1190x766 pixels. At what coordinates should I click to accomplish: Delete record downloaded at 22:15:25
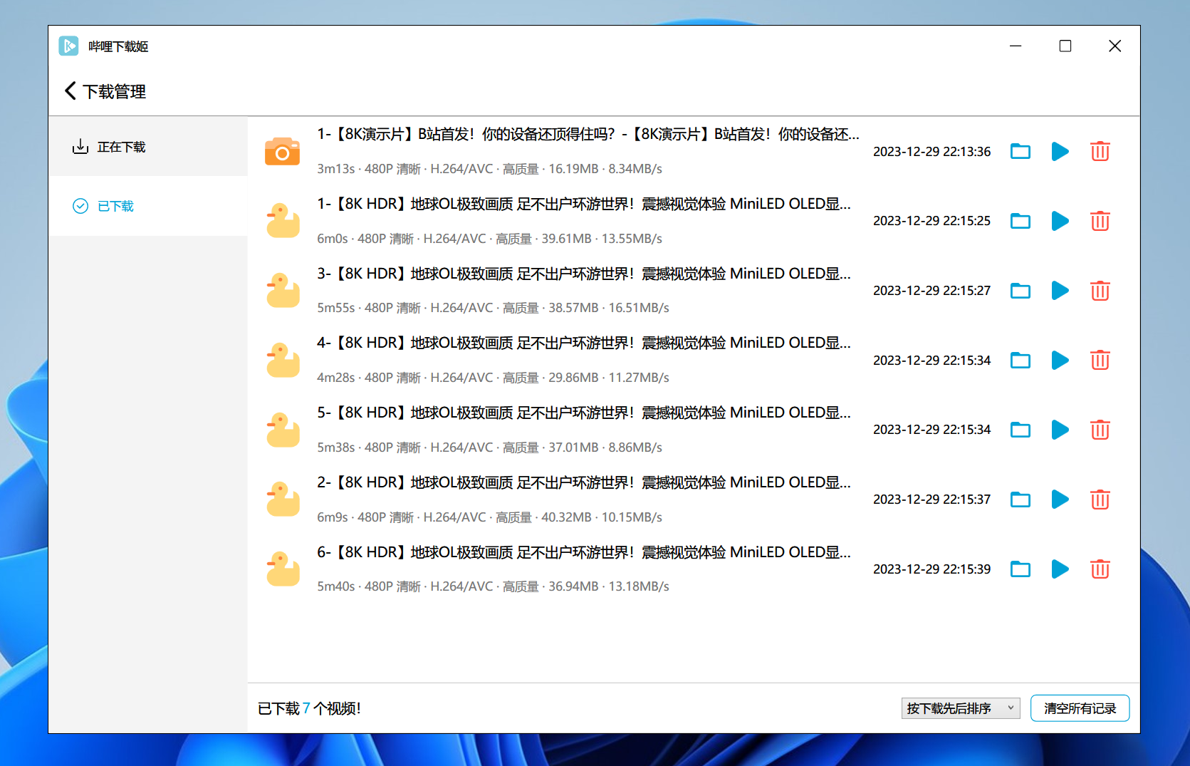1100,221
